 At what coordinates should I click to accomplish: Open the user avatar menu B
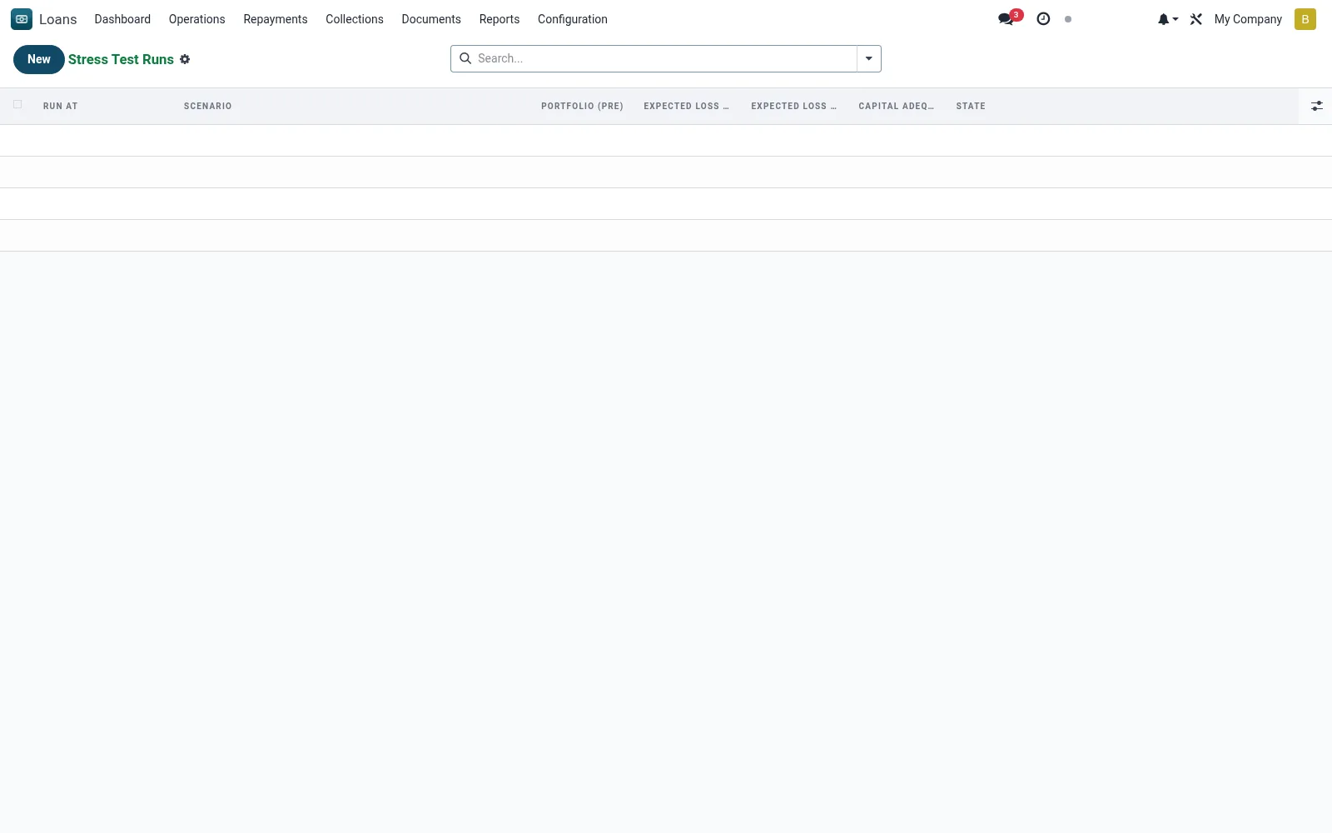point(1305,19)
